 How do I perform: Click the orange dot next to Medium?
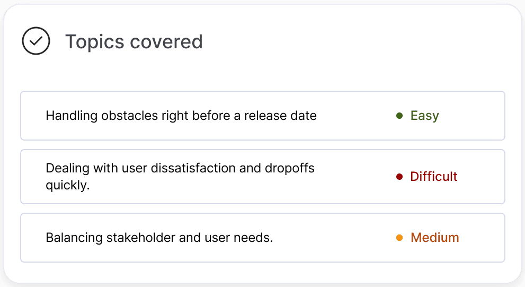399,238
